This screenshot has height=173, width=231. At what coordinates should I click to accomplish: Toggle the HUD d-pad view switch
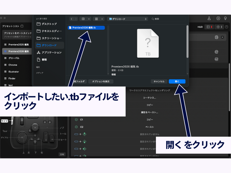pyautogui.click(x=219, y=27)
